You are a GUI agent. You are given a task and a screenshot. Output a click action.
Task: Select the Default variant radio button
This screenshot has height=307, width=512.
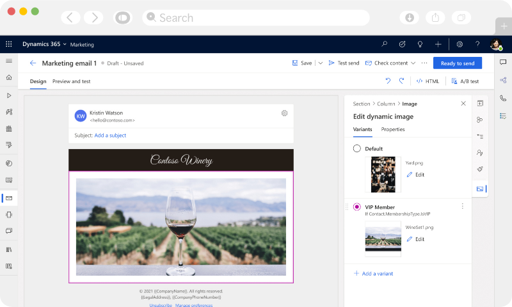pos(357,149)
